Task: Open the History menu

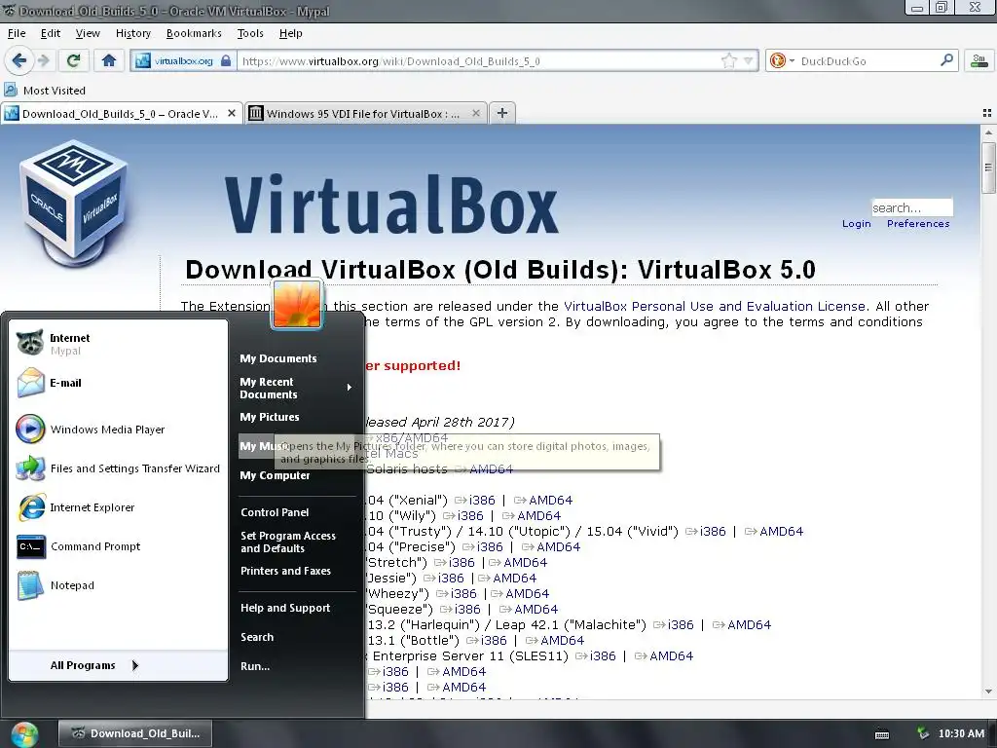Action: point(132,33)
